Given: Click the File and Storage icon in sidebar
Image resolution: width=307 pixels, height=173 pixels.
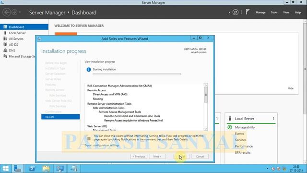Looking at the screenshot, I should click(x=5, y=56).
